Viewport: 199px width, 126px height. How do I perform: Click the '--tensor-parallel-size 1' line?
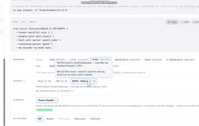click(x=34, y=33)
